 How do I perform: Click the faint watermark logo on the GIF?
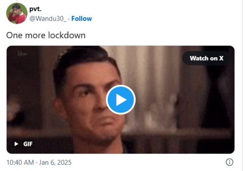(22, 54)
